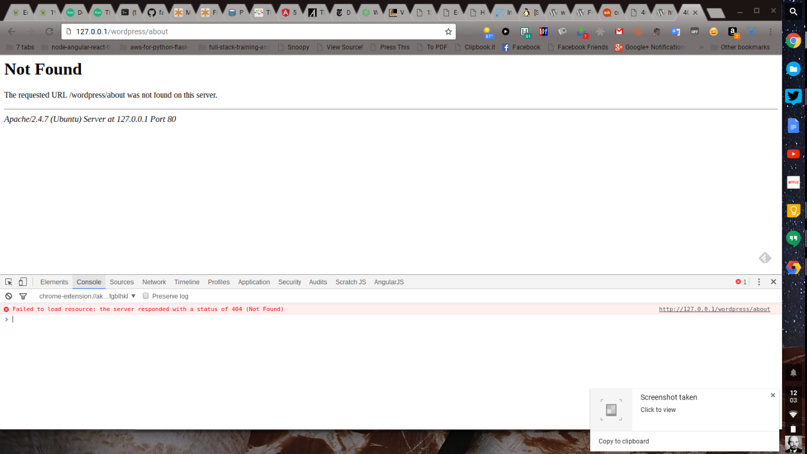Click the address bar URL field

(254, 31)
